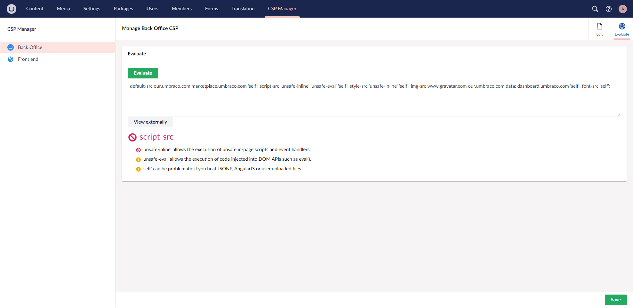
Task: Click the 'unsafe-inline' warning message
Action: coord(227,150)
